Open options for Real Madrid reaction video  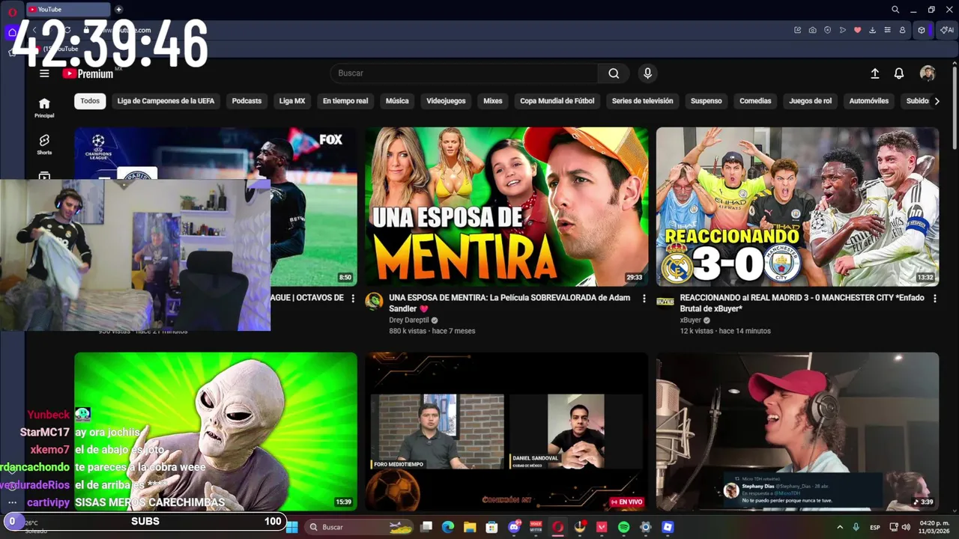click(x=934, y=298)
